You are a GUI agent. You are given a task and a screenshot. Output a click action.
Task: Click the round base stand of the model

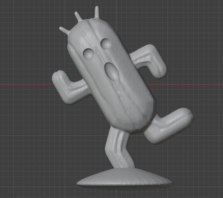125,179
